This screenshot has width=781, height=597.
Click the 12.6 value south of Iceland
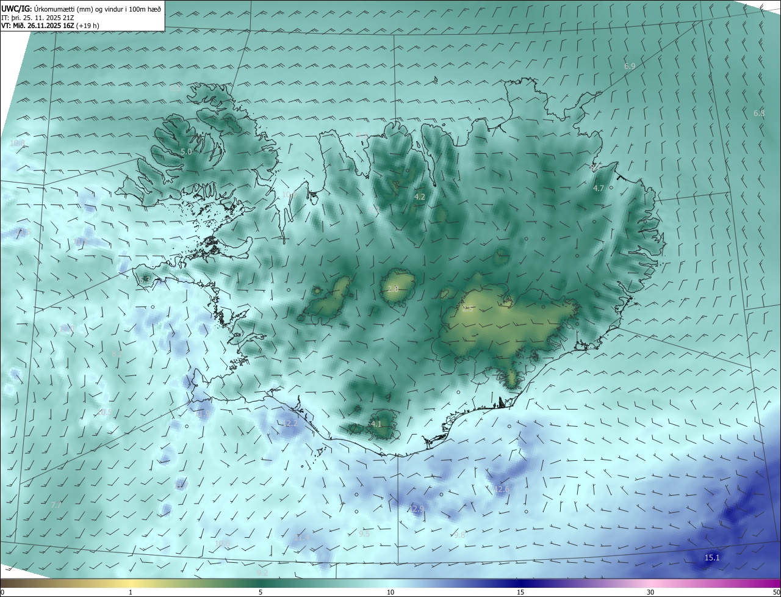pos(502,490)
